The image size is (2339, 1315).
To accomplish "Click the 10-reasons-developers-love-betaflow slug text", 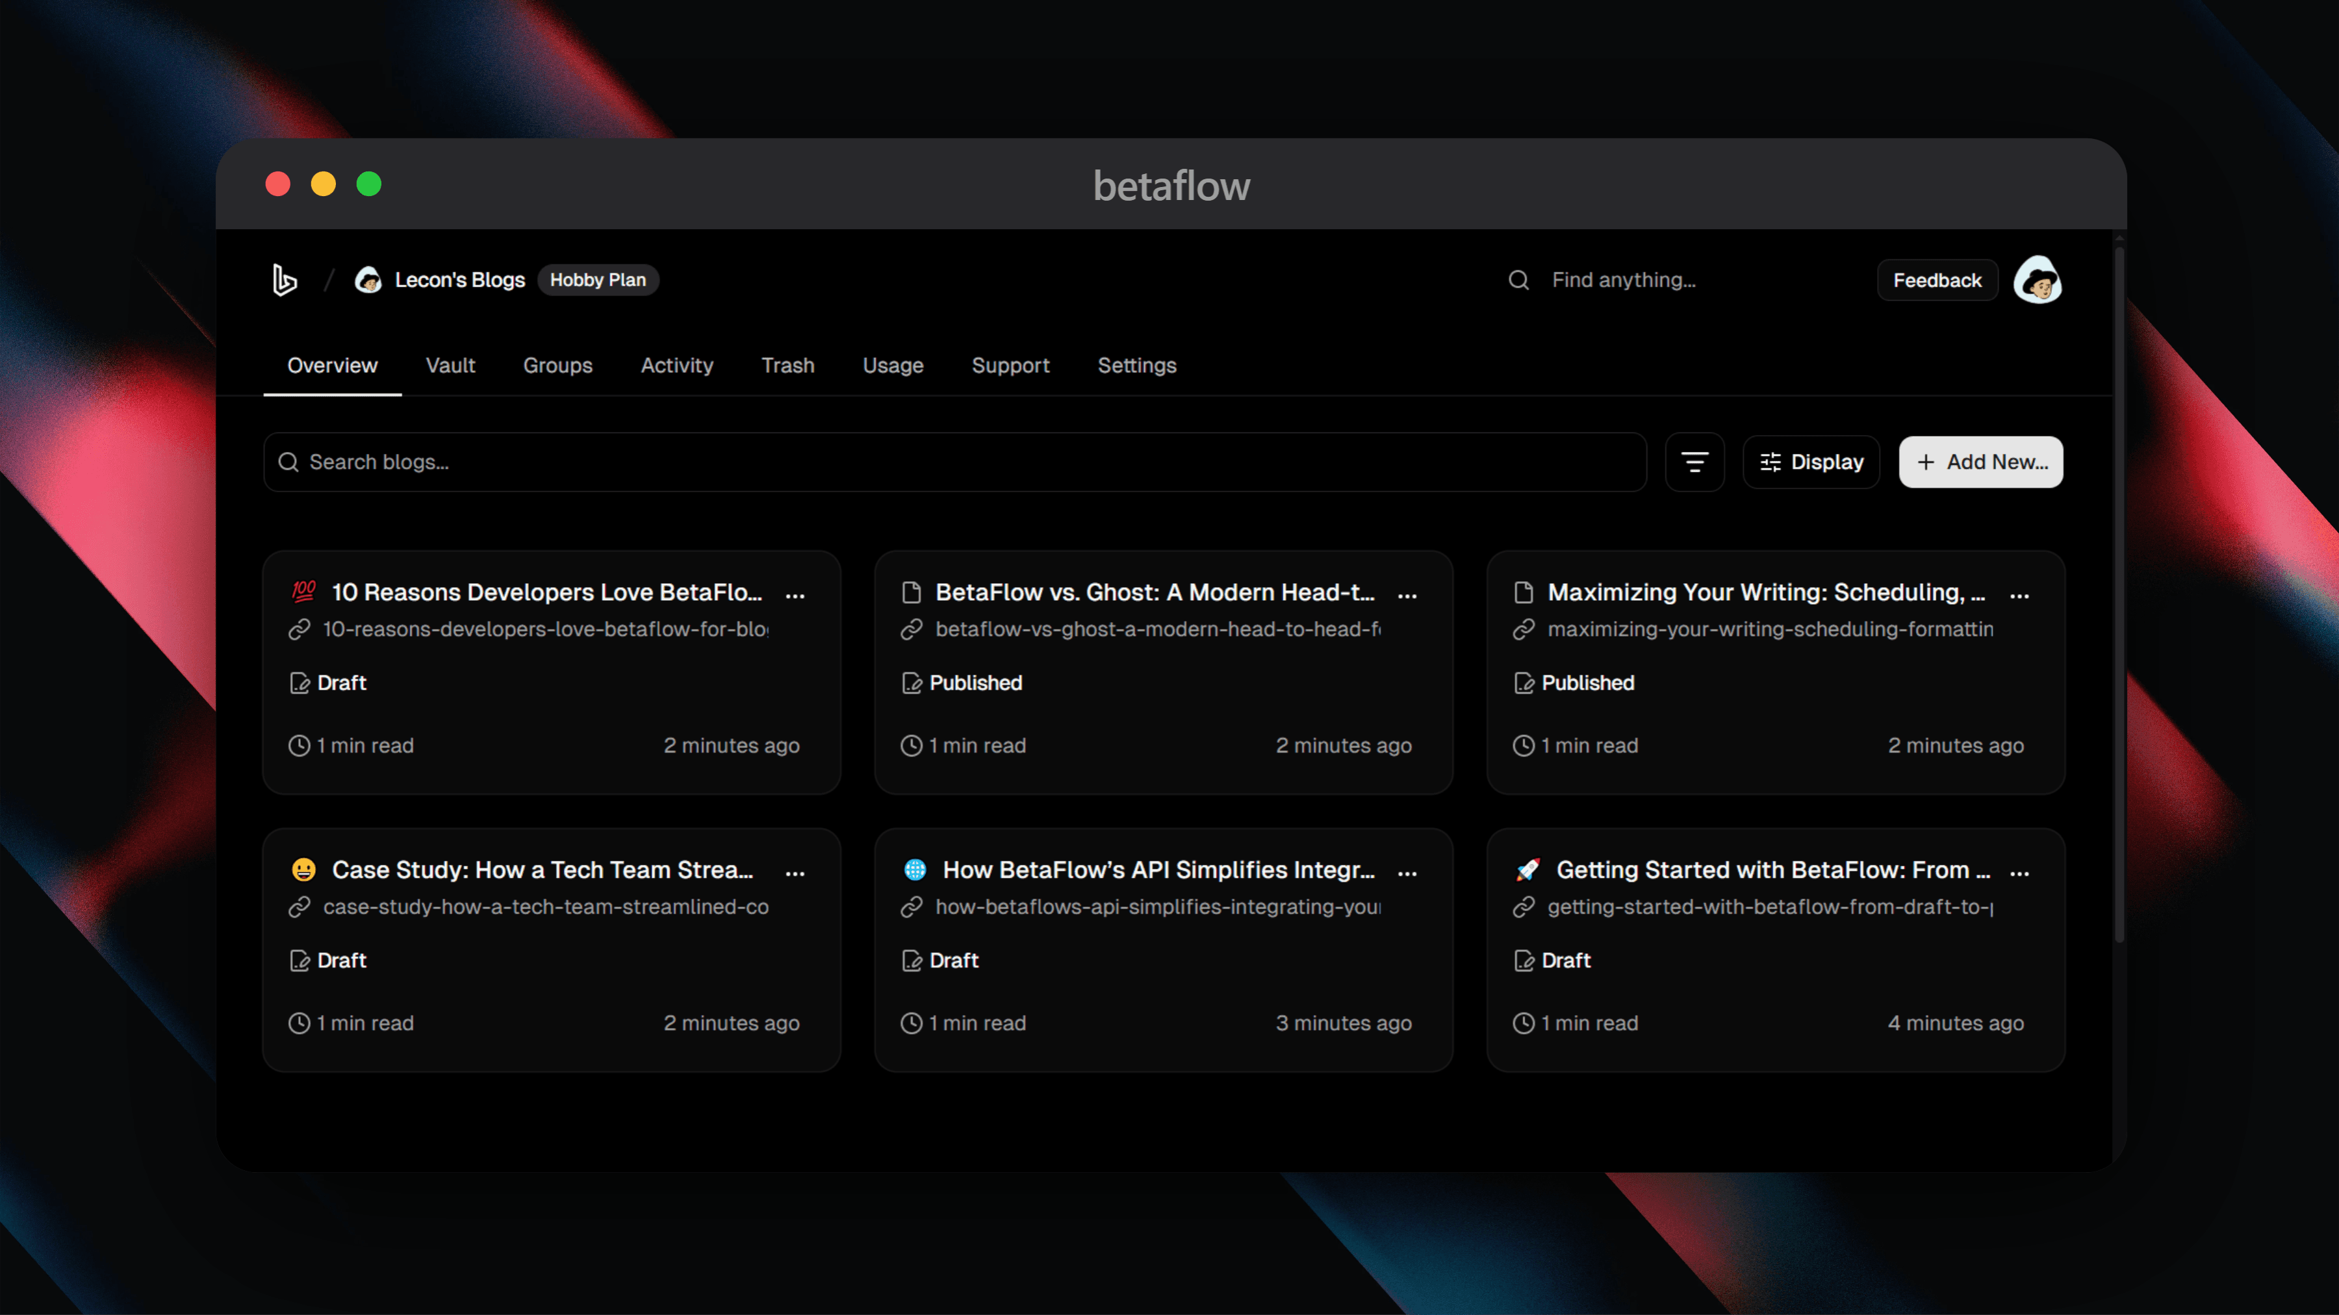I will pos(546,630).
